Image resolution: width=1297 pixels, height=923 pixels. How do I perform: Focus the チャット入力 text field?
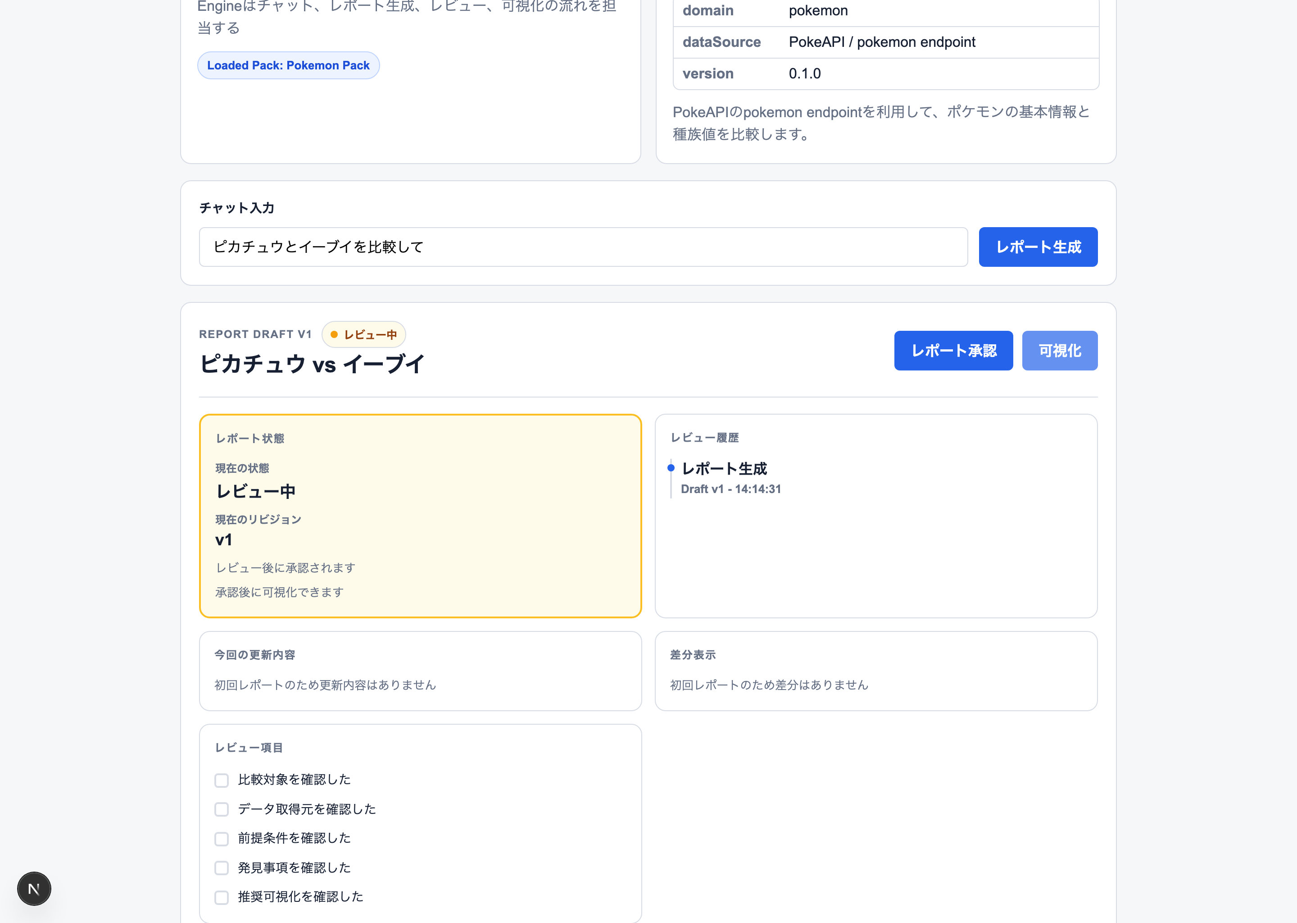point(583,247)
